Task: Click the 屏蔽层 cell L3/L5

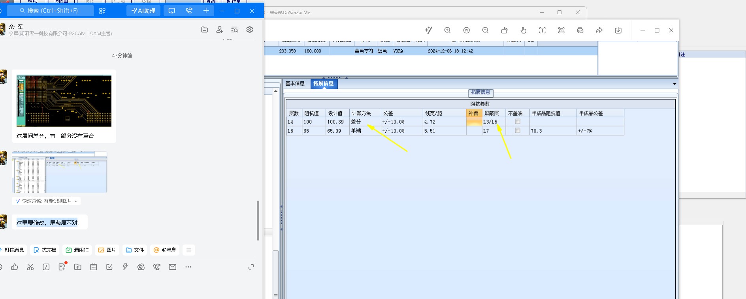Action: pyautogui.click(x=494, y=122)
